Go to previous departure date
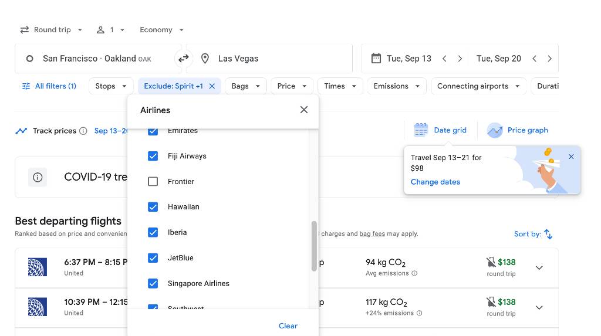 444,59
